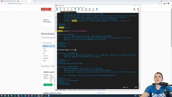Click the ServerActive=127.0.0.1 config line
Viewport: 172px width, 97px height.
pos(72,31)
